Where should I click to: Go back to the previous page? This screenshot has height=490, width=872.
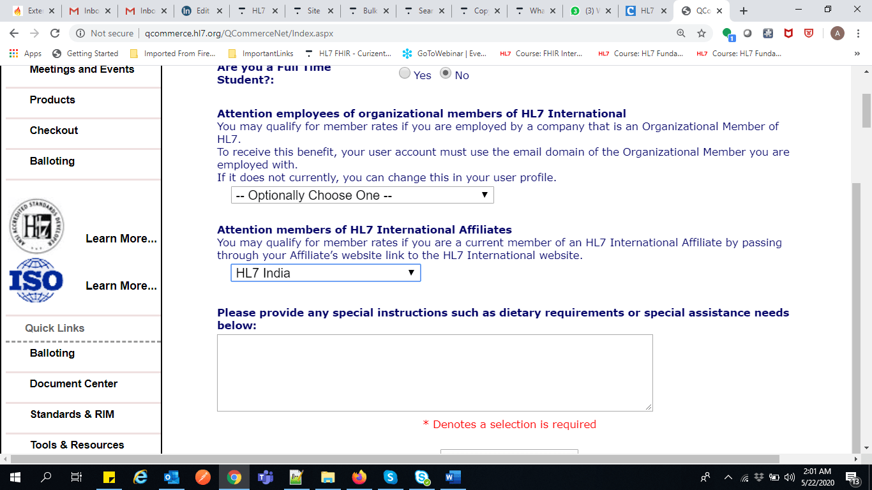click(x=14, y=33)
